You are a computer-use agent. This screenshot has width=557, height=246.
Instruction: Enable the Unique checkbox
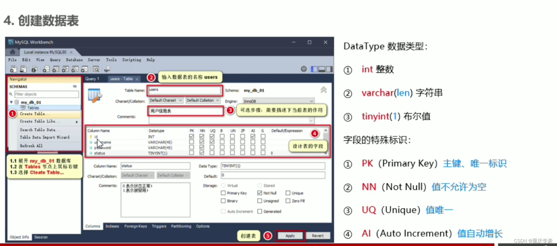click(x=288, y=193)
